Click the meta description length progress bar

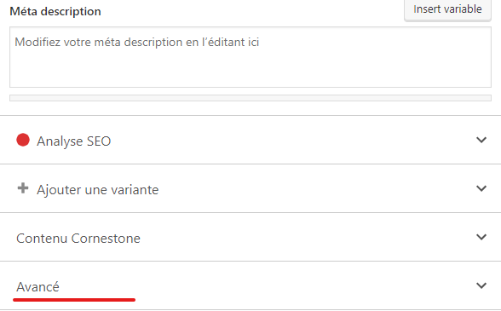[250, 98]
